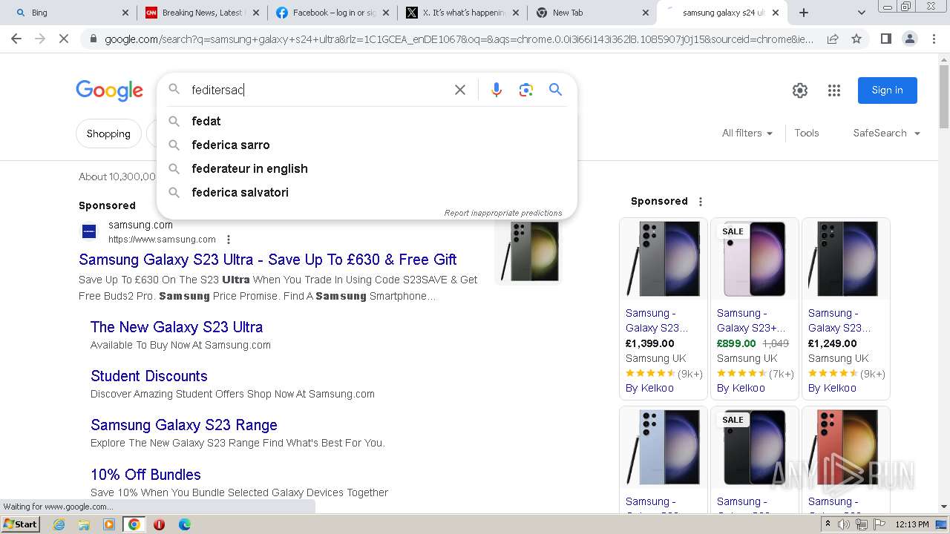Screen dimensions: 950x534
Task: Show hidden tray icons arrow
Action: coord(828,524)
